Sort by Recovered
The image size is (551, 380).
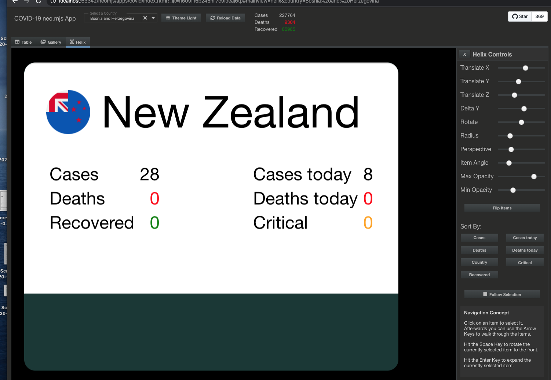click(479, 275)
